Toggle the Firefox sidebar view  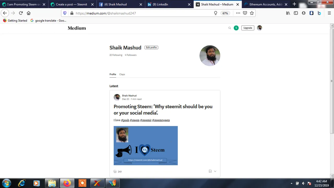coord(296,13)
